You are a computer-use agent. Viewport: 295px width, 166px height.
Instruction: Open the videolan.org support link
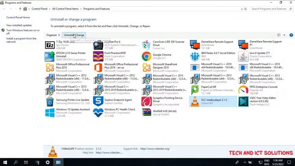tap(155, 148)
